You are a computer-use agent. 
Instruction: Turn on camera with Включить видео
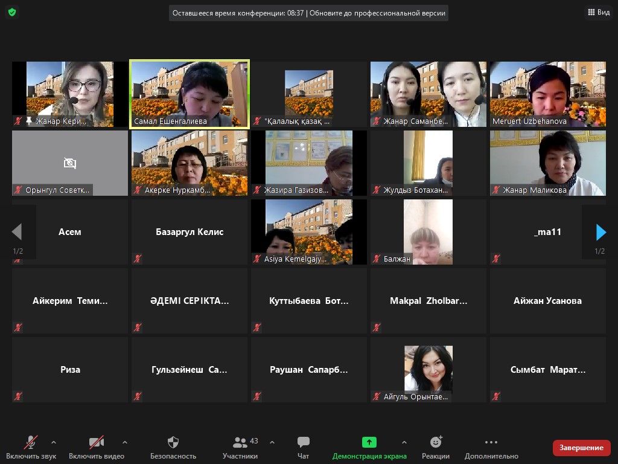click(x=97, y=442)
